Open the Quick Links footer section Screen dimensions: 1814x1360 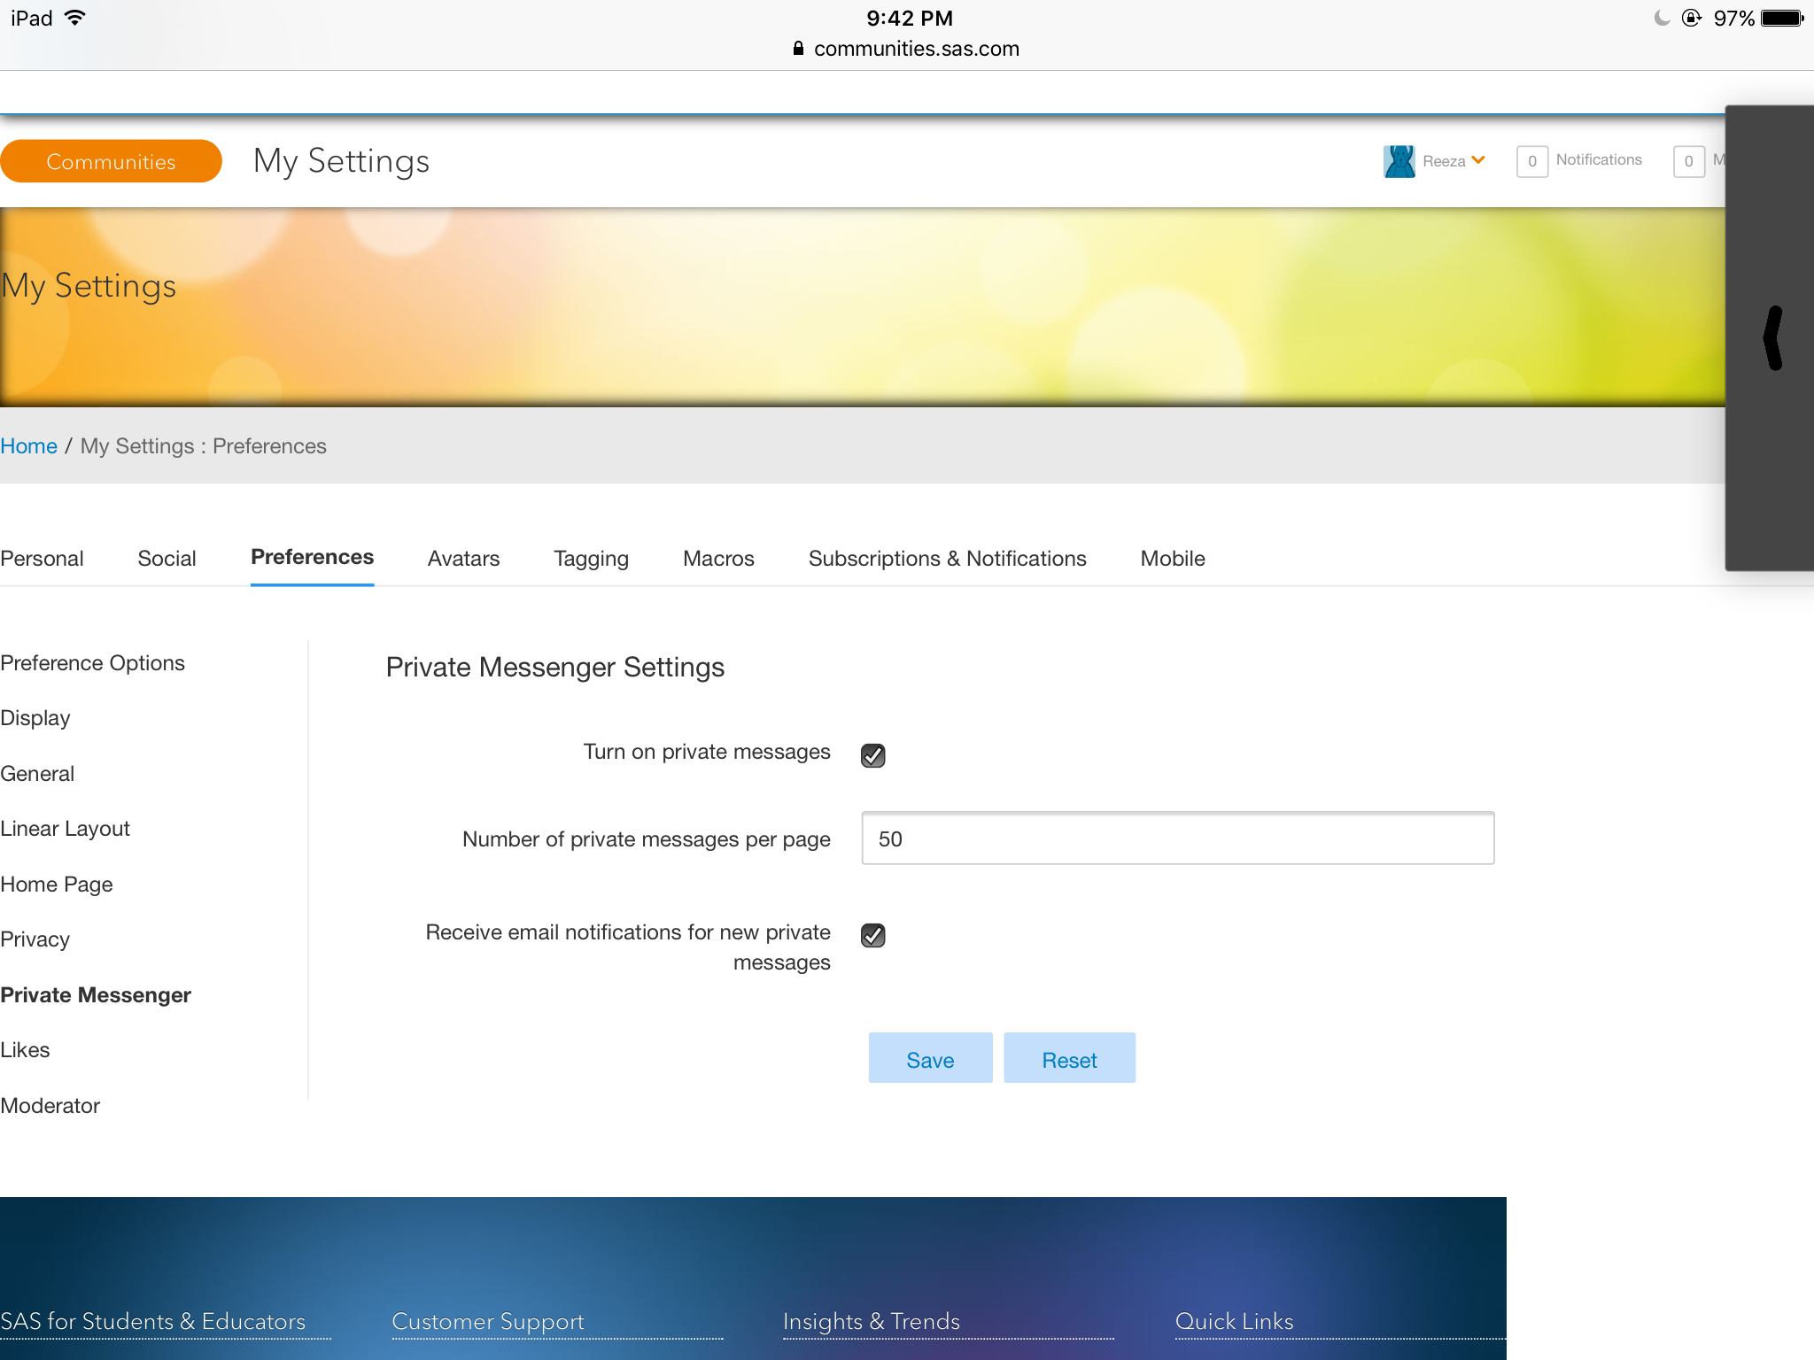click(x=1234, y=1321)
